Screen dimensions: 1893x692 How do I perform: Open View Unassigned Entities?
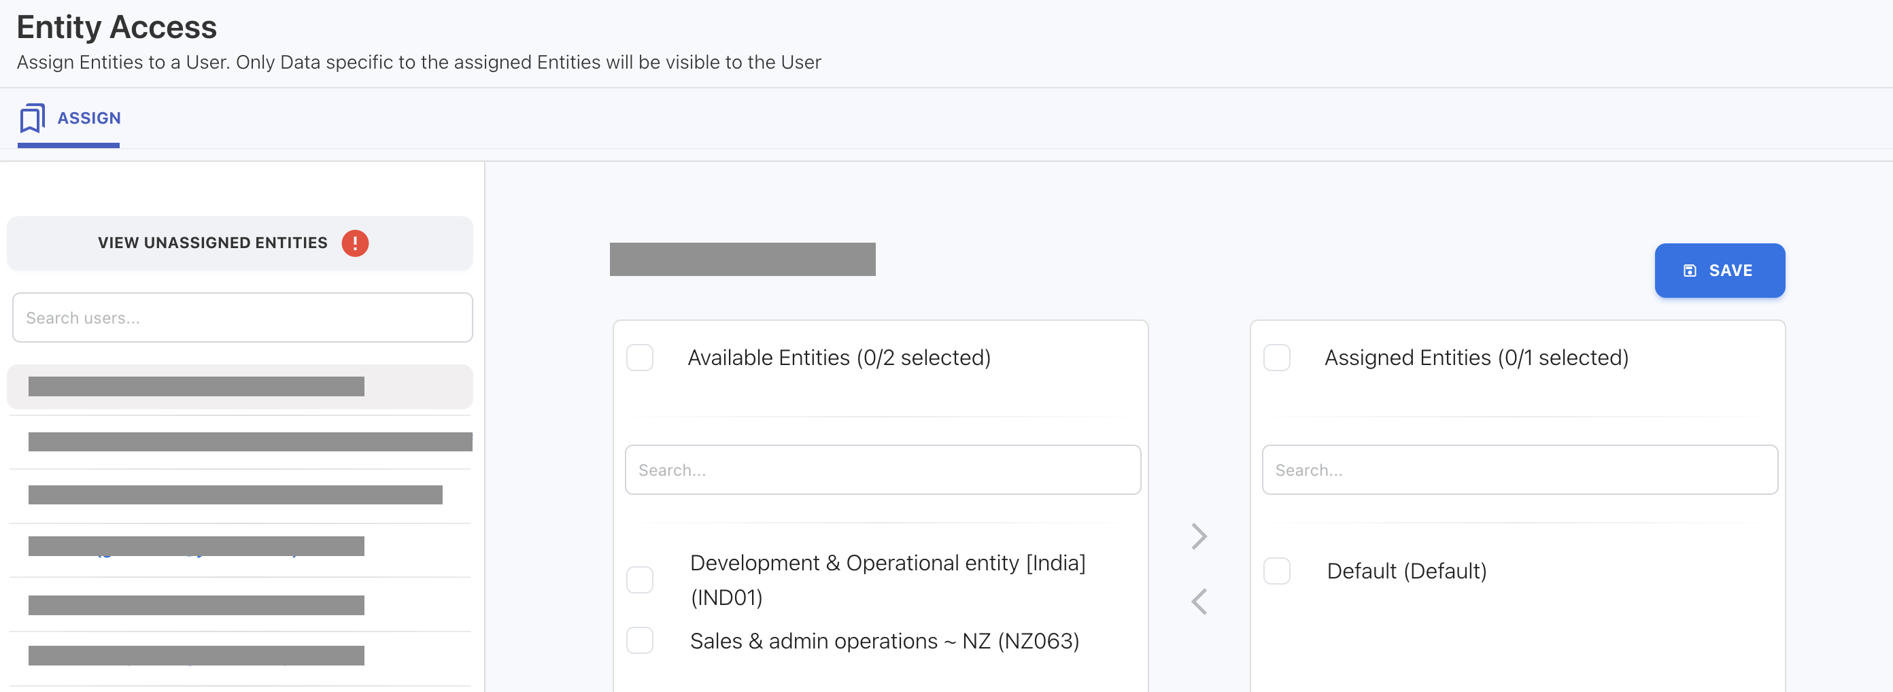click(212, 243)
